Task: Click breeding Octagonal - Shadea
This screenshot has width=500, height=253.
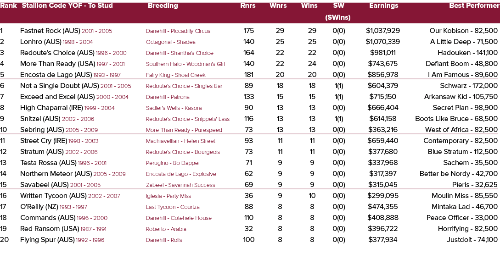Action: (x=171, y=42)
